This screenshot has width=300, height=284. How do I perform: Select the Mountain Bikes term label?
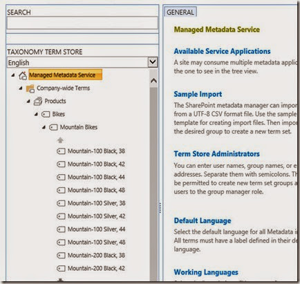79,127
